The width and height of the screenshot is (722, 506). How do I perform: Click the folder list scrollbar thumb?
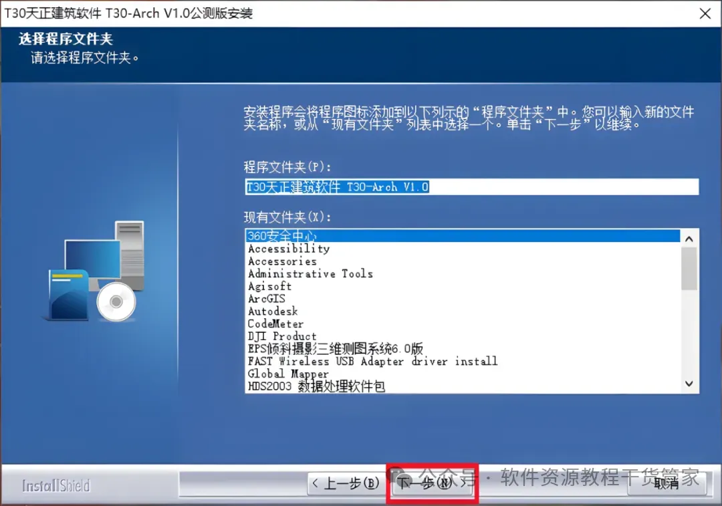click(689, 269)
